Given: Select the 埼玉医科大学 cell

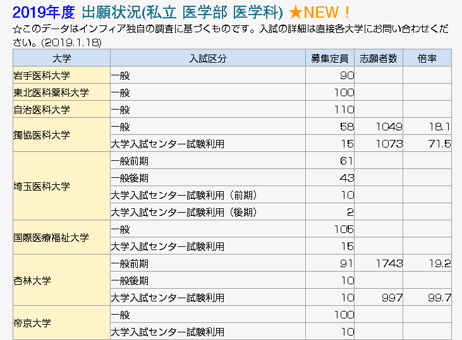Looking at the screenshot, I should click(x=61, y=186).
